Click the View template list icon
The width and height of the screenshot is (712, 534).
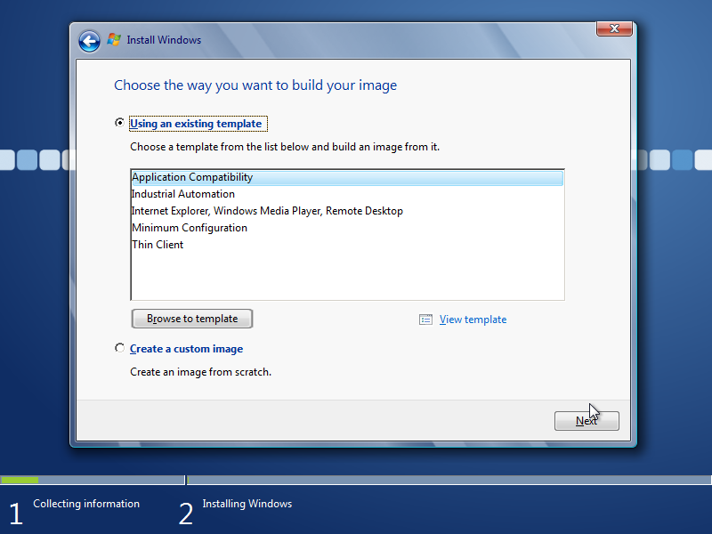tap(425, 320)
